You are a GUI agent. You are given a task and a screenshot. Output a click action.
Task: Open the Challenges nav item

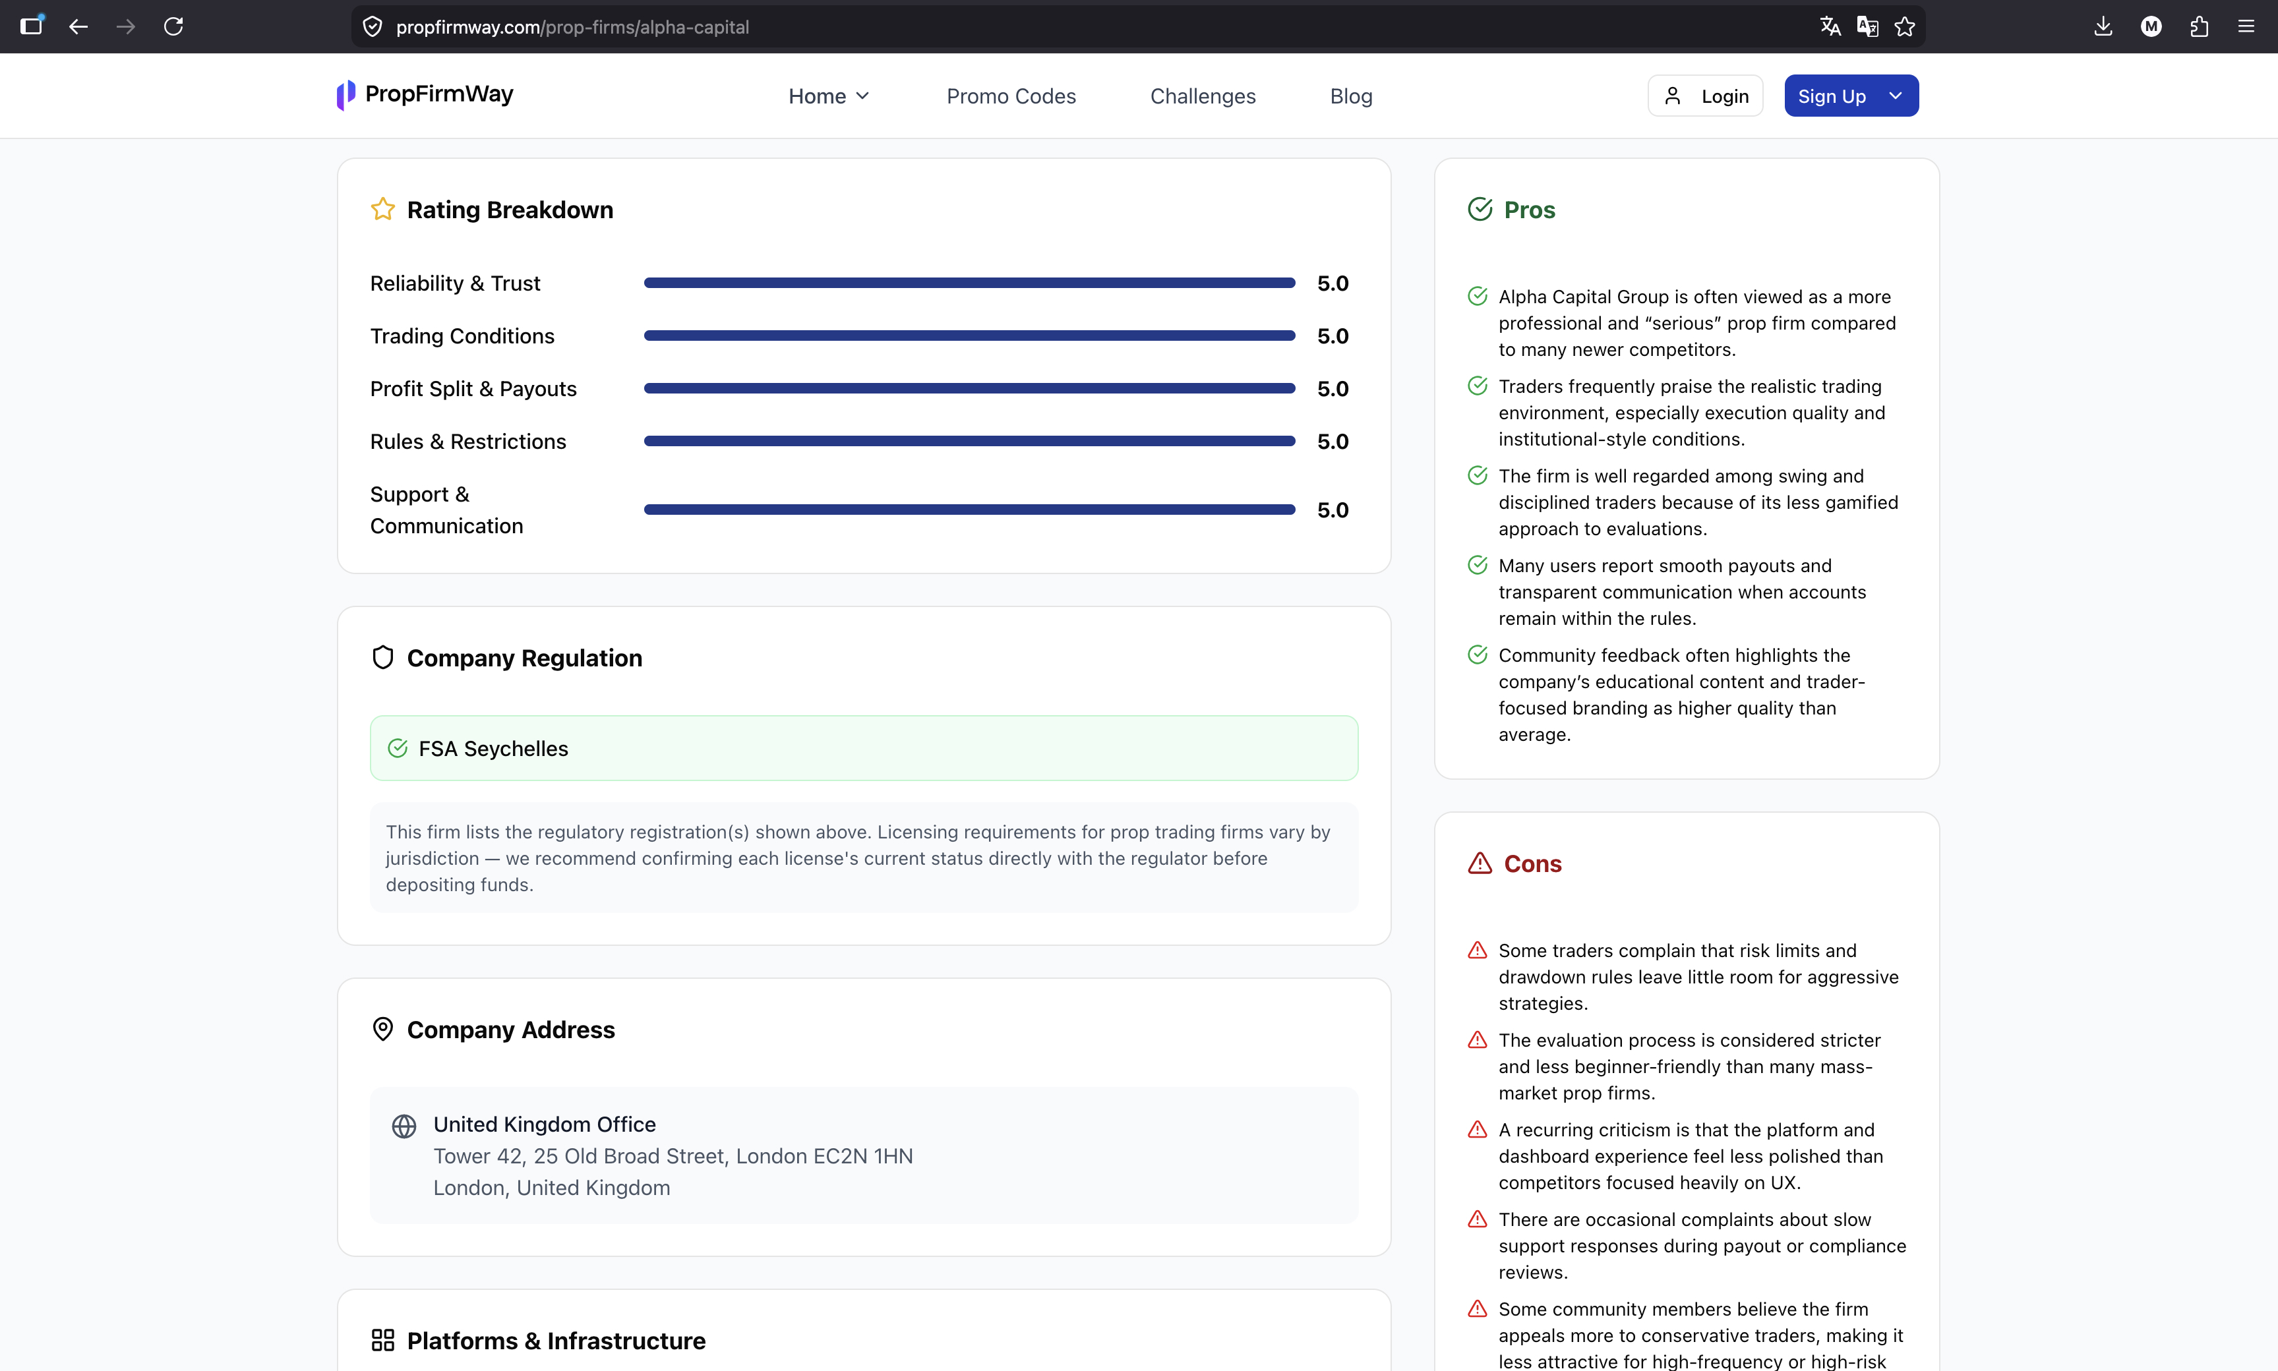(x=1203, y=96)
